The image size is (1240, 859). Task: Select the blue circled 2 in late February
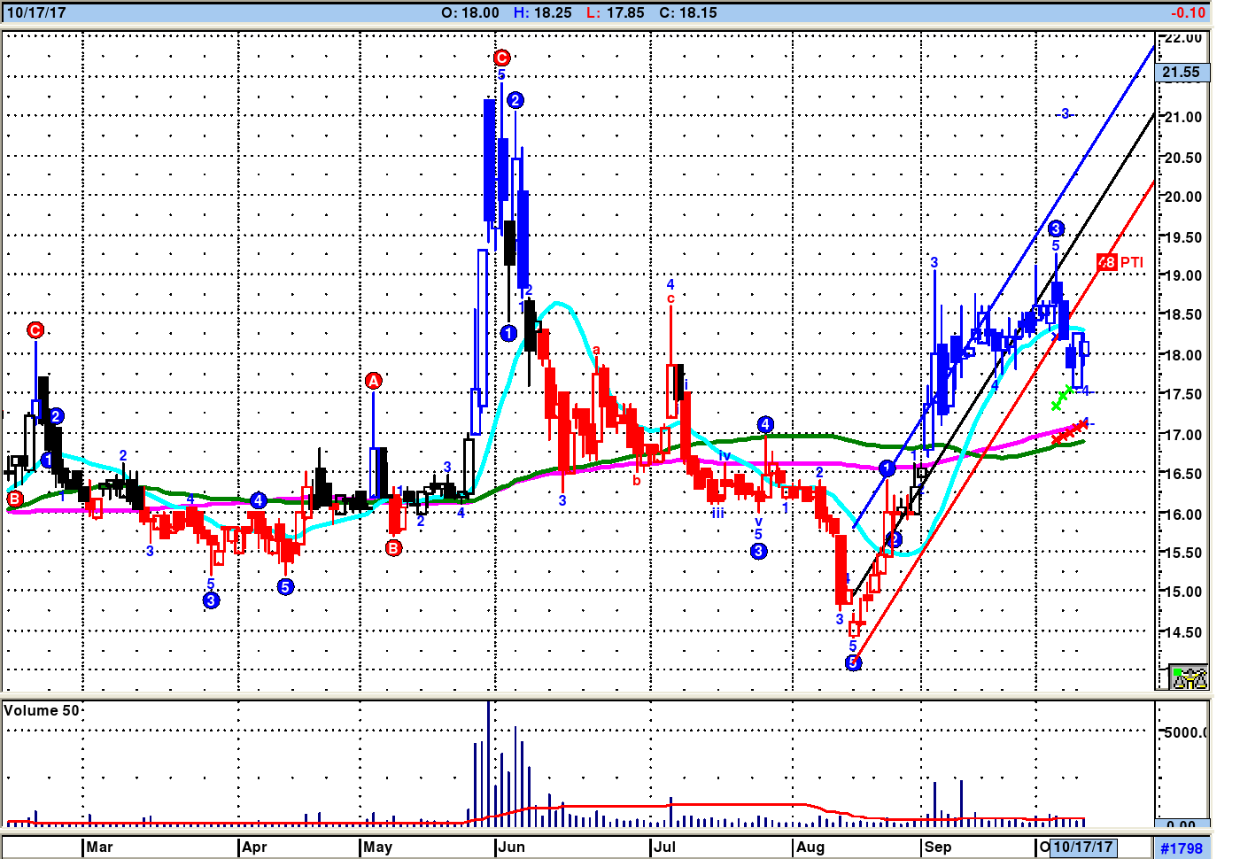click(56, 416)
